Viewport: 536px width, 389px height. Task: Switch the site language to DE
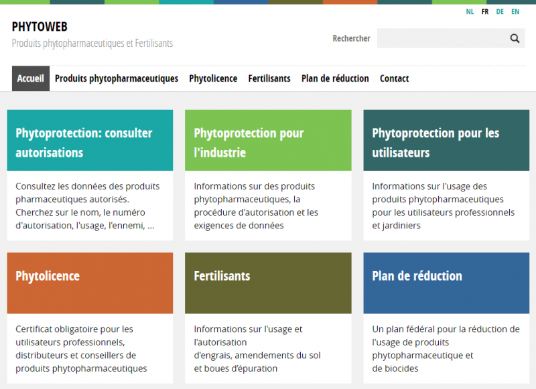click(500, 11)
